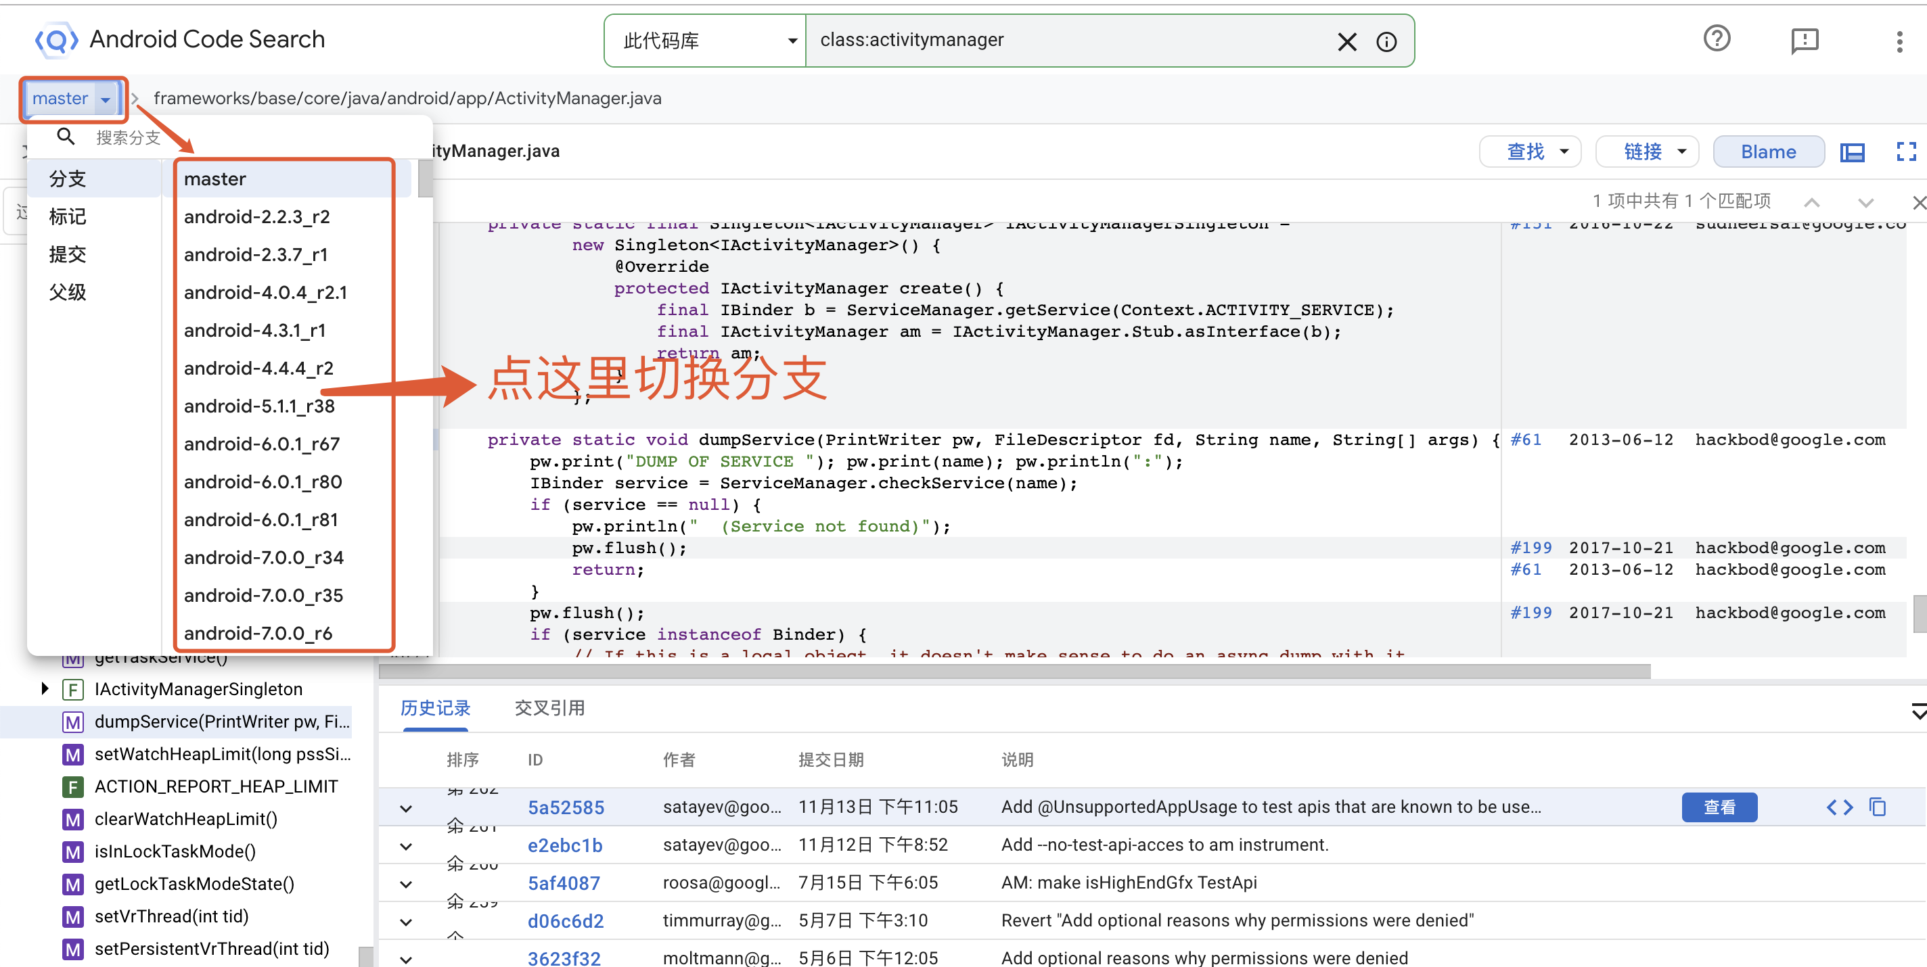The image size is (1927, 967).
Task: Switch to the 历史记录 tab
Action: [x=434, y=707]
